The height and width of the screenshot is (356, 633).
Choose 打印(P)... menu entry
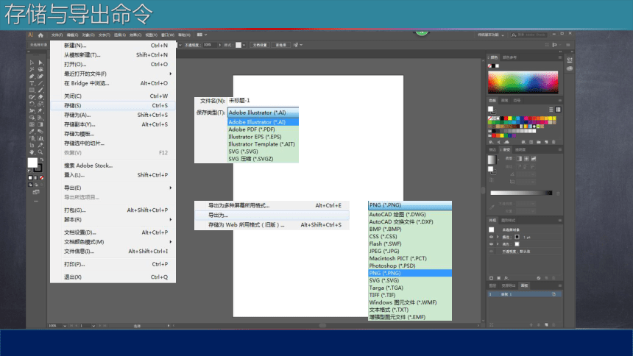click(113, 264)
